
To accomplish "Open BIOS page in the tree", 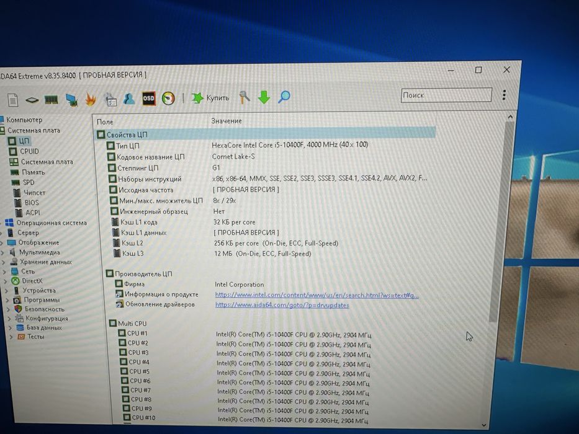I will pyautogui.click(x=32, y=203).
